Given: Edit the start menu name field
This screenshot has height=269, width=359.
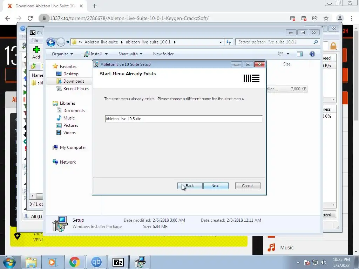Looking at the screenshot, I should [184, 119].
